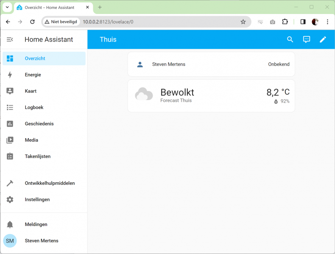Click the camera screenshot extension icon

tap(272, 22)
